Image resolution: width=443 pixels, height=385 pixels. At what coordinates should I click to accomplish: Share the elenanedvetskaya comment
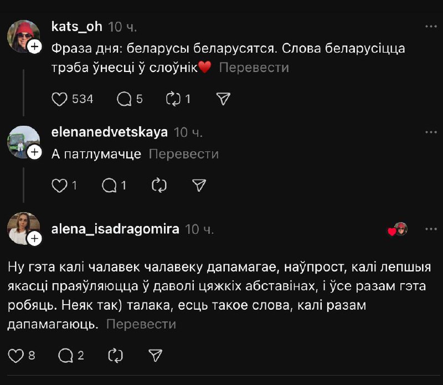199,186
